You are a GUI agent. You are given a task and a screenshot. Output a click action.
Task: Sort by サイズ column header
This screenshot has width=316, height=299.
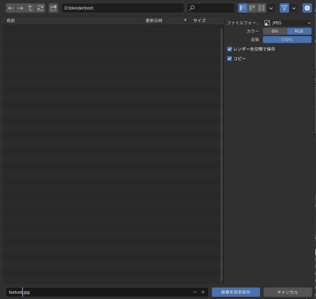(x=206, y=20)
